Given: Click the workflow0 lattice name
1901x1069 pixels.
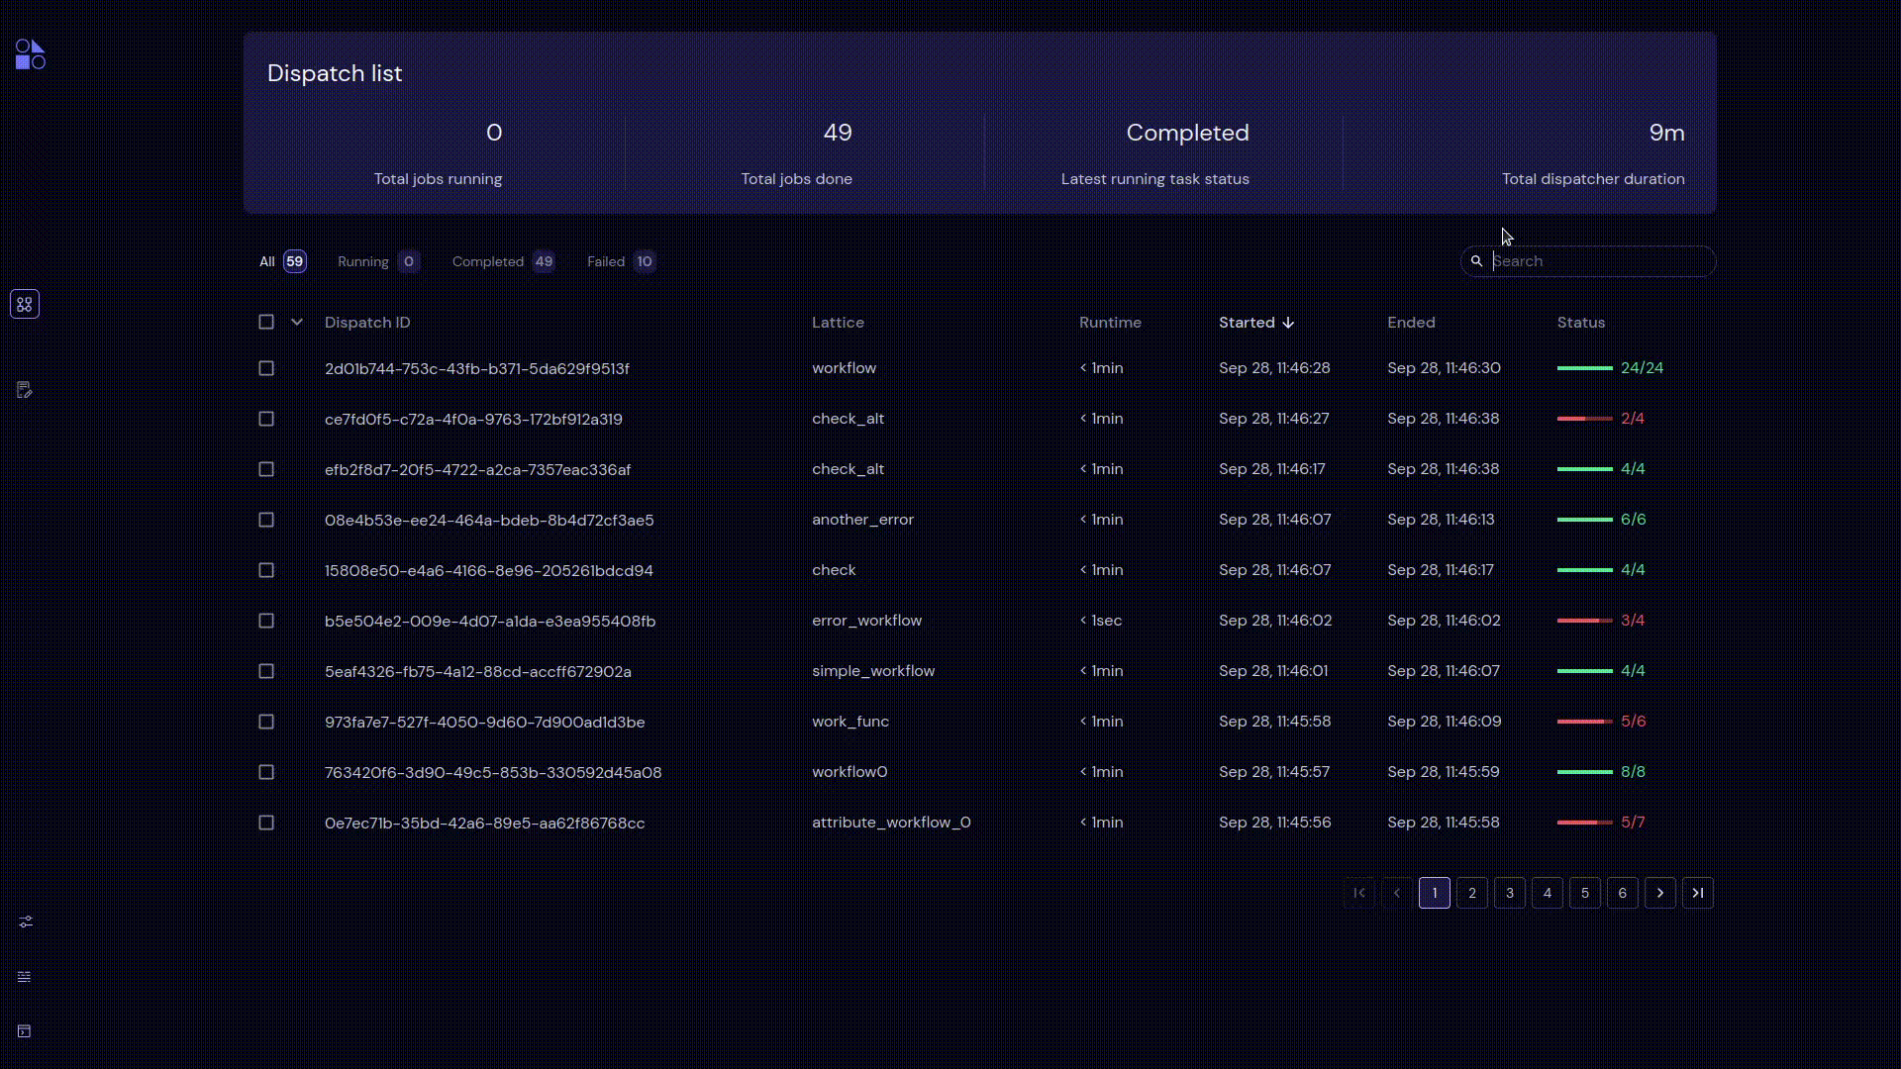Looking at the screenshot, I should point(850,772).
